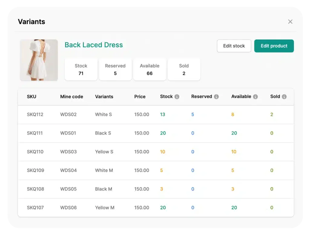This screenshot has height=236, width=310.
Task: Click the info icon next to Available
Action: pyautogui.click(x=256, y=97)
